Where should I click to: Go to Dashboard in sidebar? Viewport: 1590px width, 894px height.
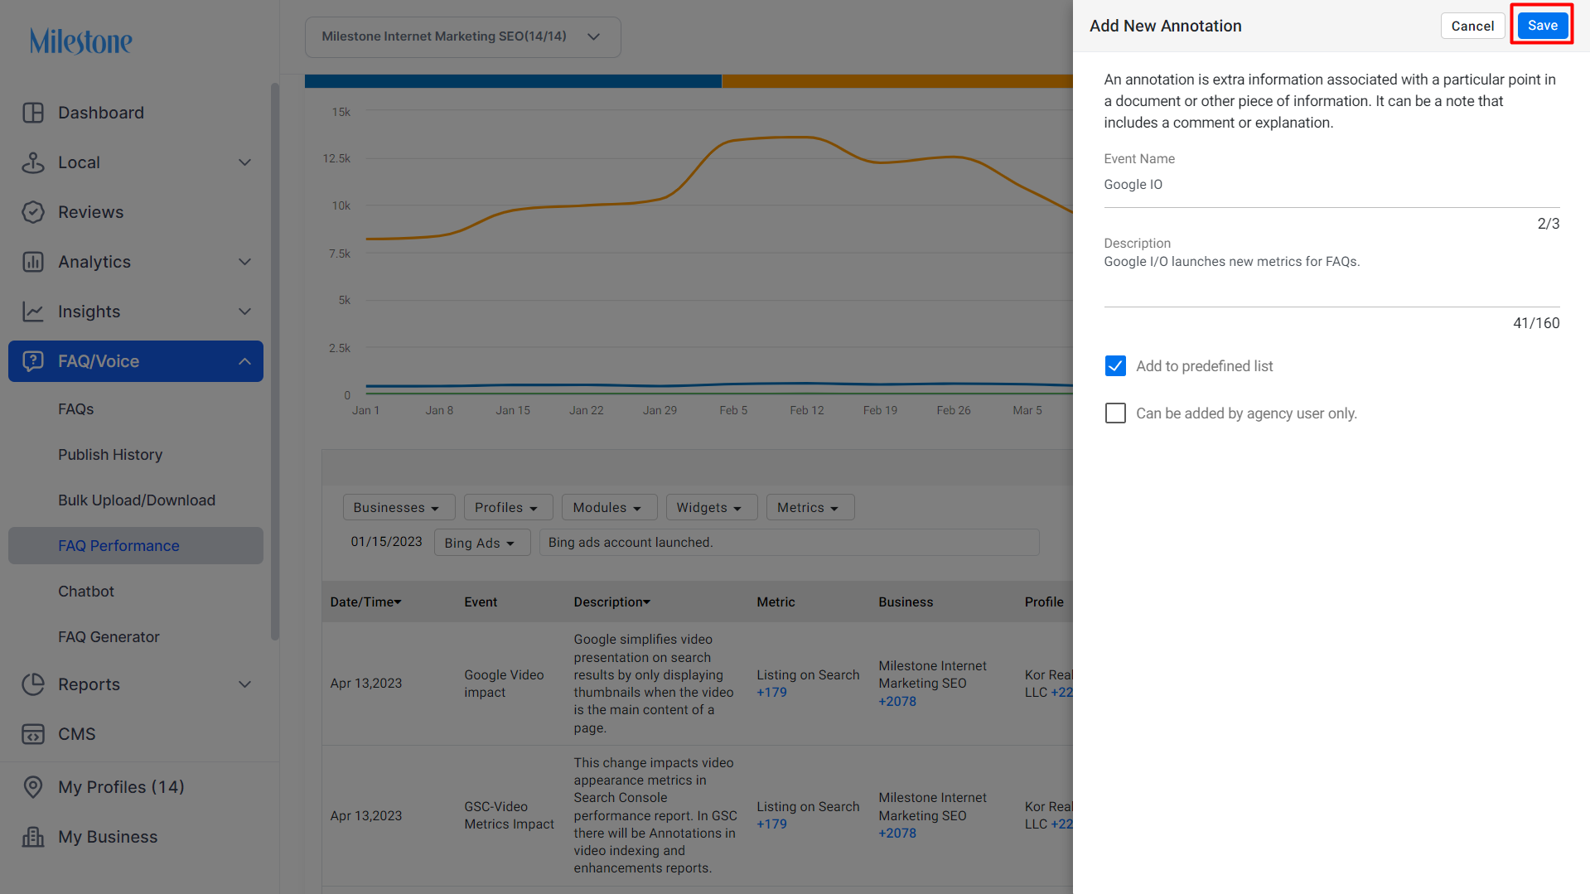[x=136, y=113]
